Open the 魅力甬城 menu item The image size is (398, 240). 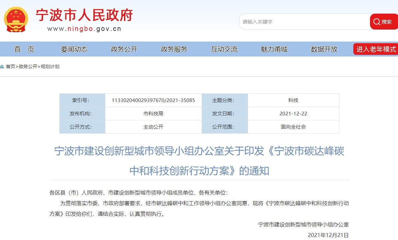tap(274, 49)
